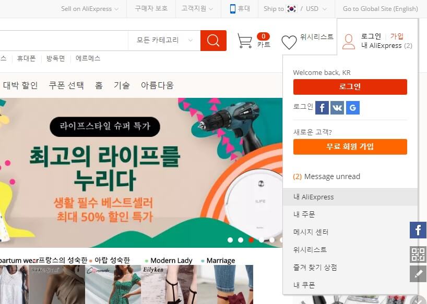Open the 아름다움 tab

(157, 85)
